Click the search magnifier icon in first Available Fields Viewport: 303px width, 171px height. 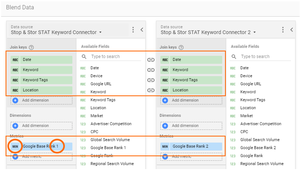[x=84, y=57]
